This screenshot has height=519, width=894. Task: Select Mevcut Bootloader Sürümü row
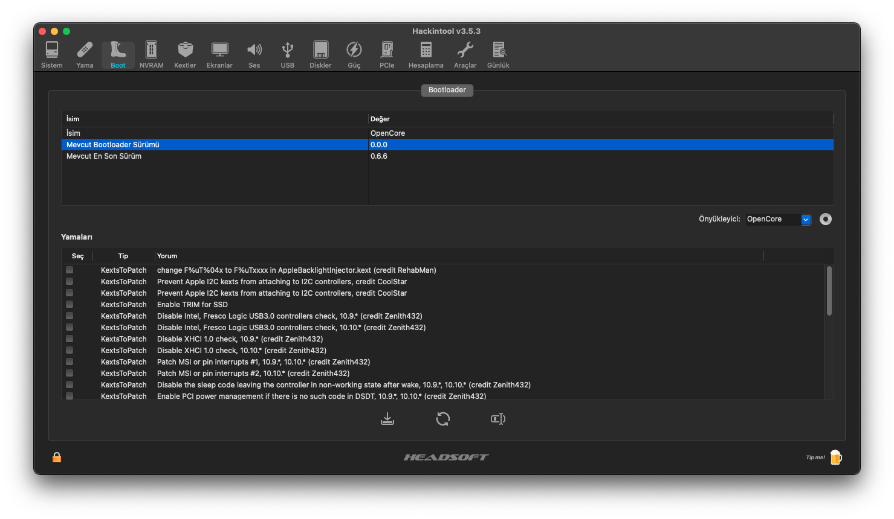[x=447, y=145]
